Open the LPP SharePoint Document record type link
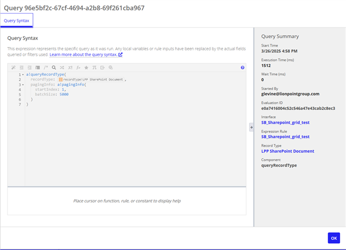The height and width of the screenshot is (250, 346). [288, 151]
